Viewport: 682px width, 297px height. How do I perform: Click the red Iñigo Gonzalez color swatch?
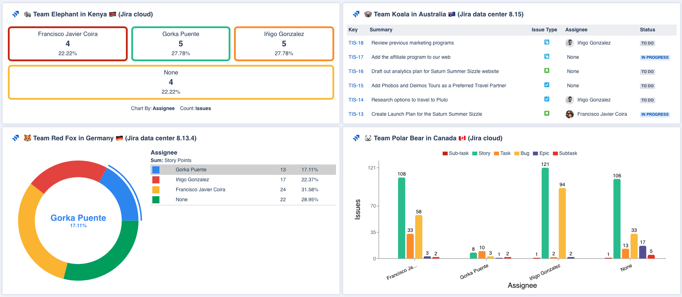point(156,180)
